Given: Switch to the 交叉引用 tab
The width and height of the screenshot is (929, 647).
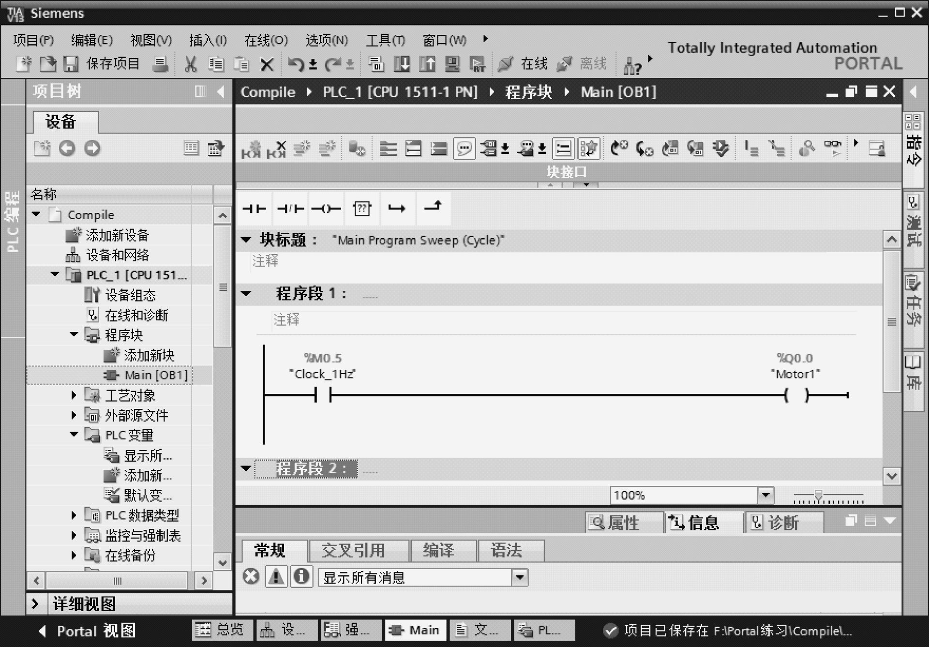Looking at the screenshot, I should point(359,551).
